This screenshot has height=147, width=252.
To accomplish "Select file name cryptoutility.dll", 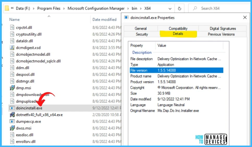I will [x=29, y=34].
